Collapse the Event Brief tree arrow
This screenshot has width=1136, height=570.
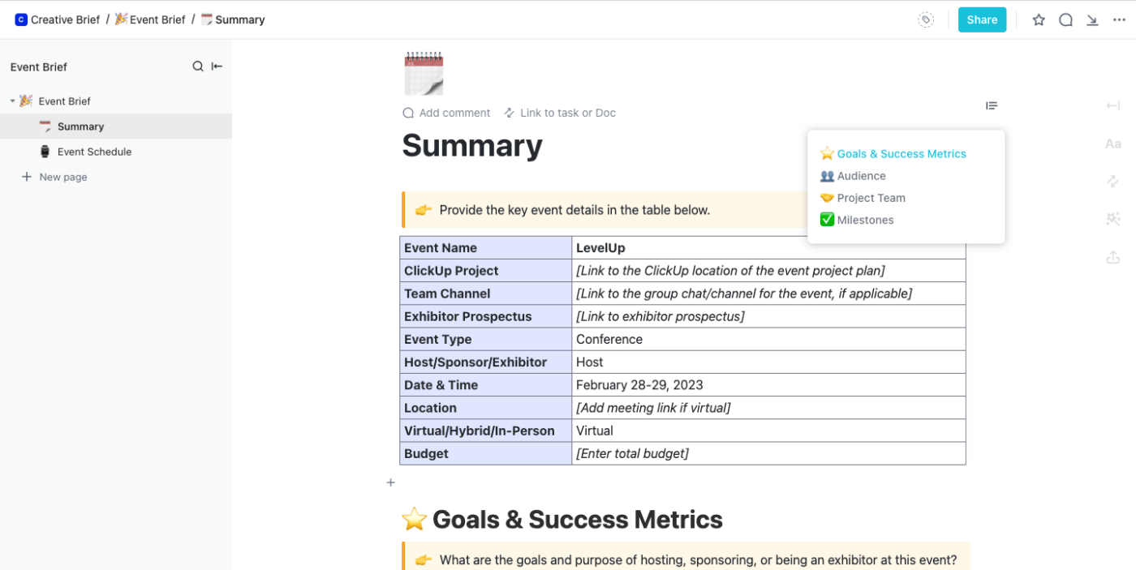pyautogui.click(x=13, y=101)
